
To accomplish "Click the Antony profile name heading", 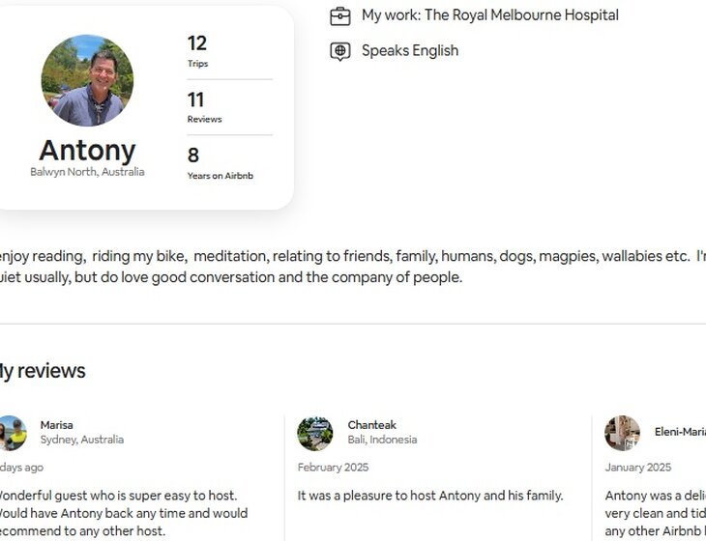I will [87, 150].
